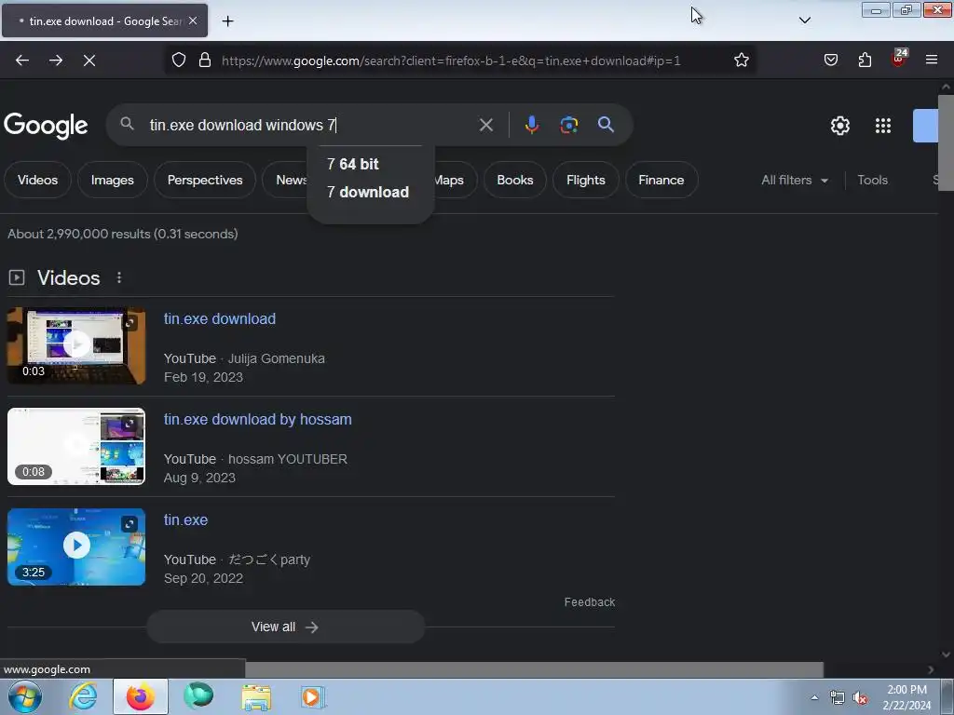The height and width of the screenshot is (715, 954).
Task: Open Firefox extensions puzzle icon
Action: pyautogui.click(x=865, y=60)
